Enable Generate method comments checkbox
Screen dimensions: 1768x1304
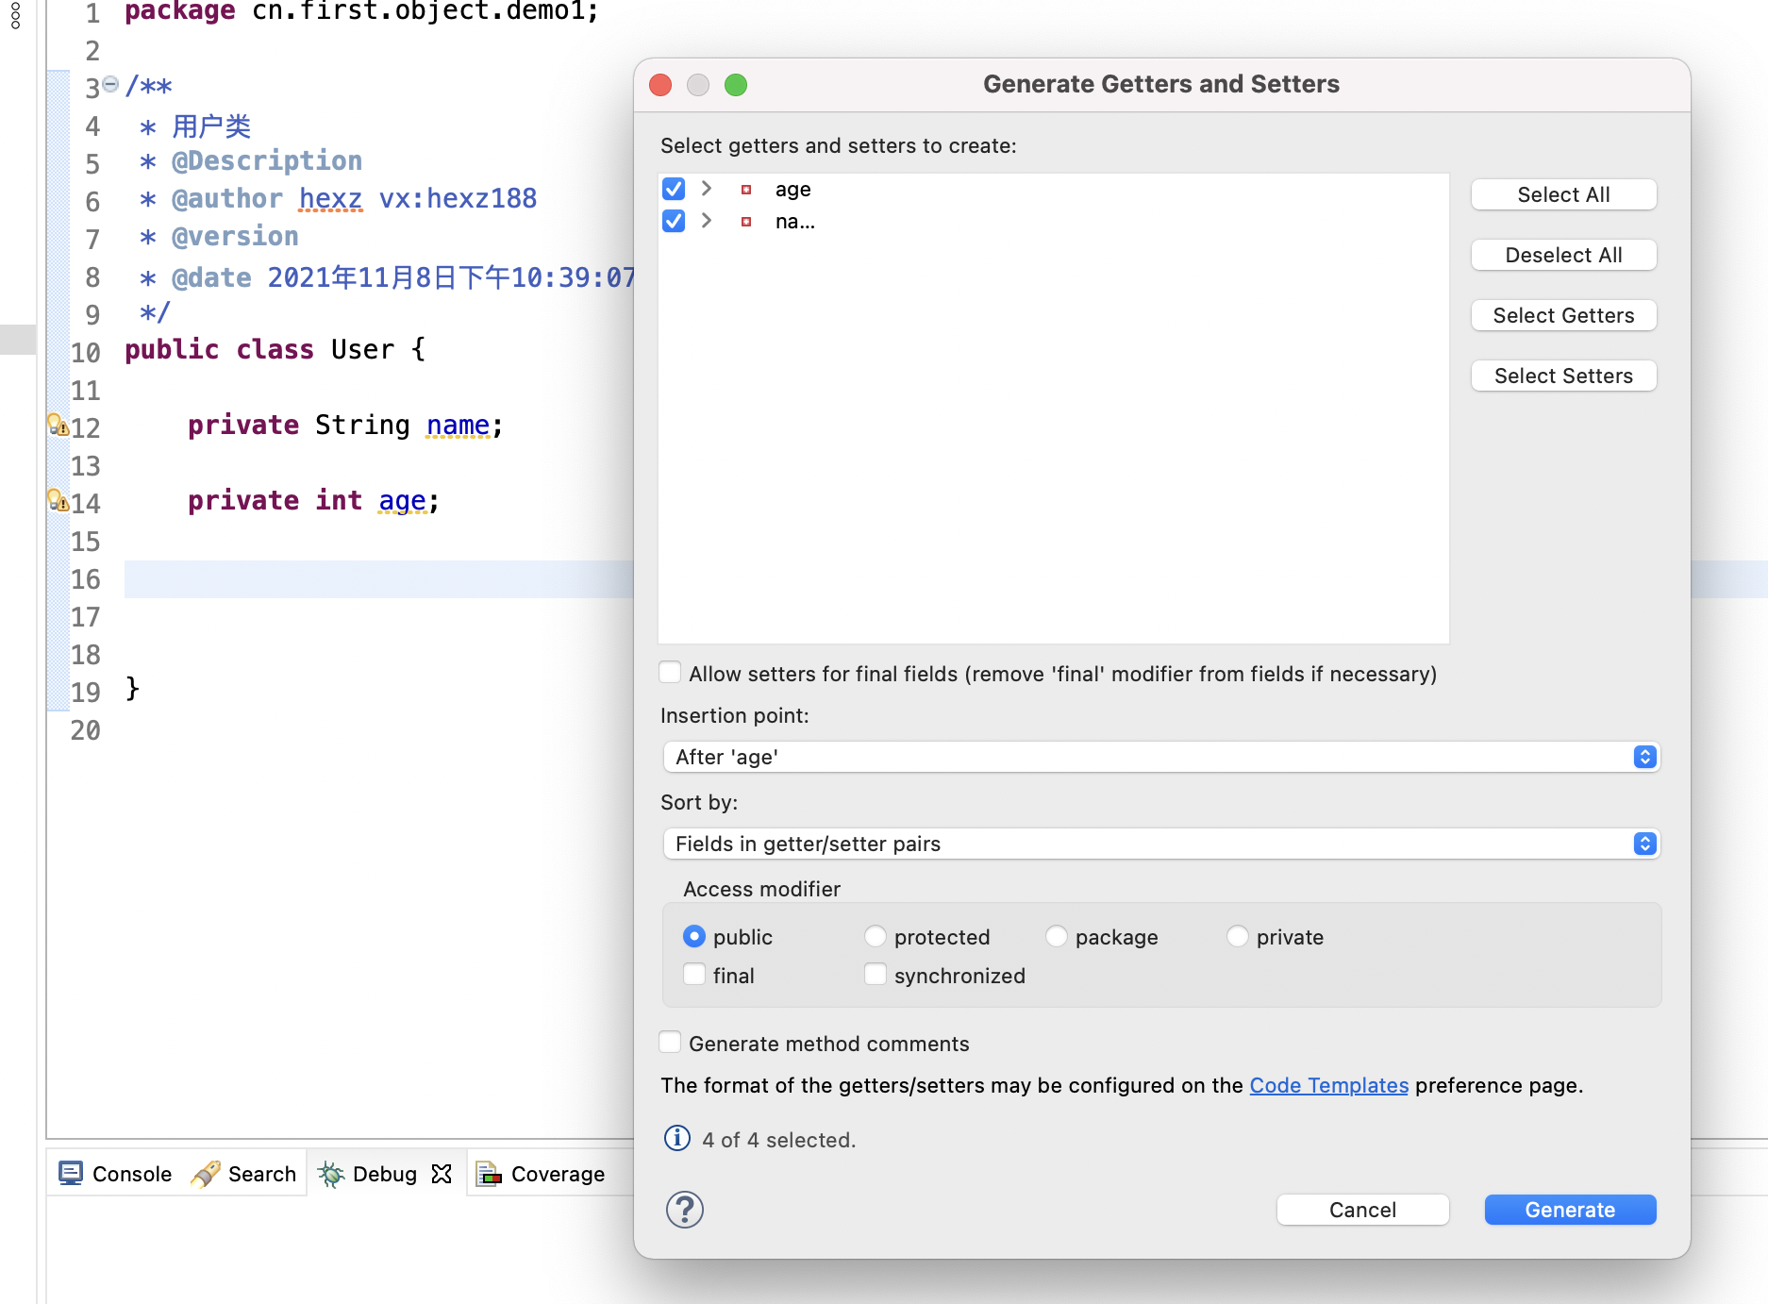[x=670, y=1043]
